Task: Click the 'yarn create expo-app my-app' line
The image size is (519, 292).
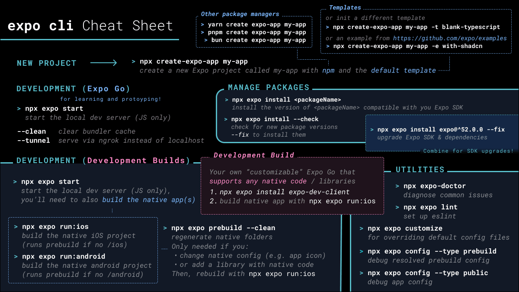Action: [x=257, y=24]
